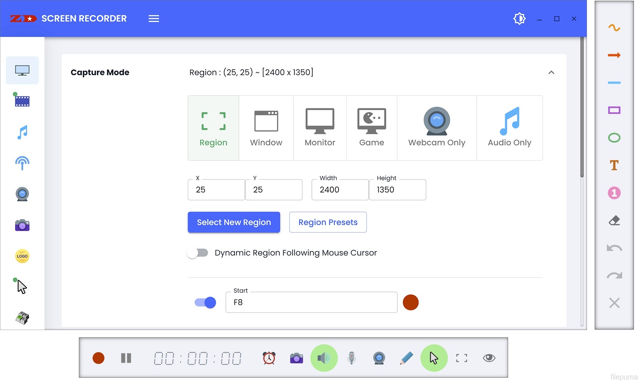Select the eraser annotation tool

614,220
